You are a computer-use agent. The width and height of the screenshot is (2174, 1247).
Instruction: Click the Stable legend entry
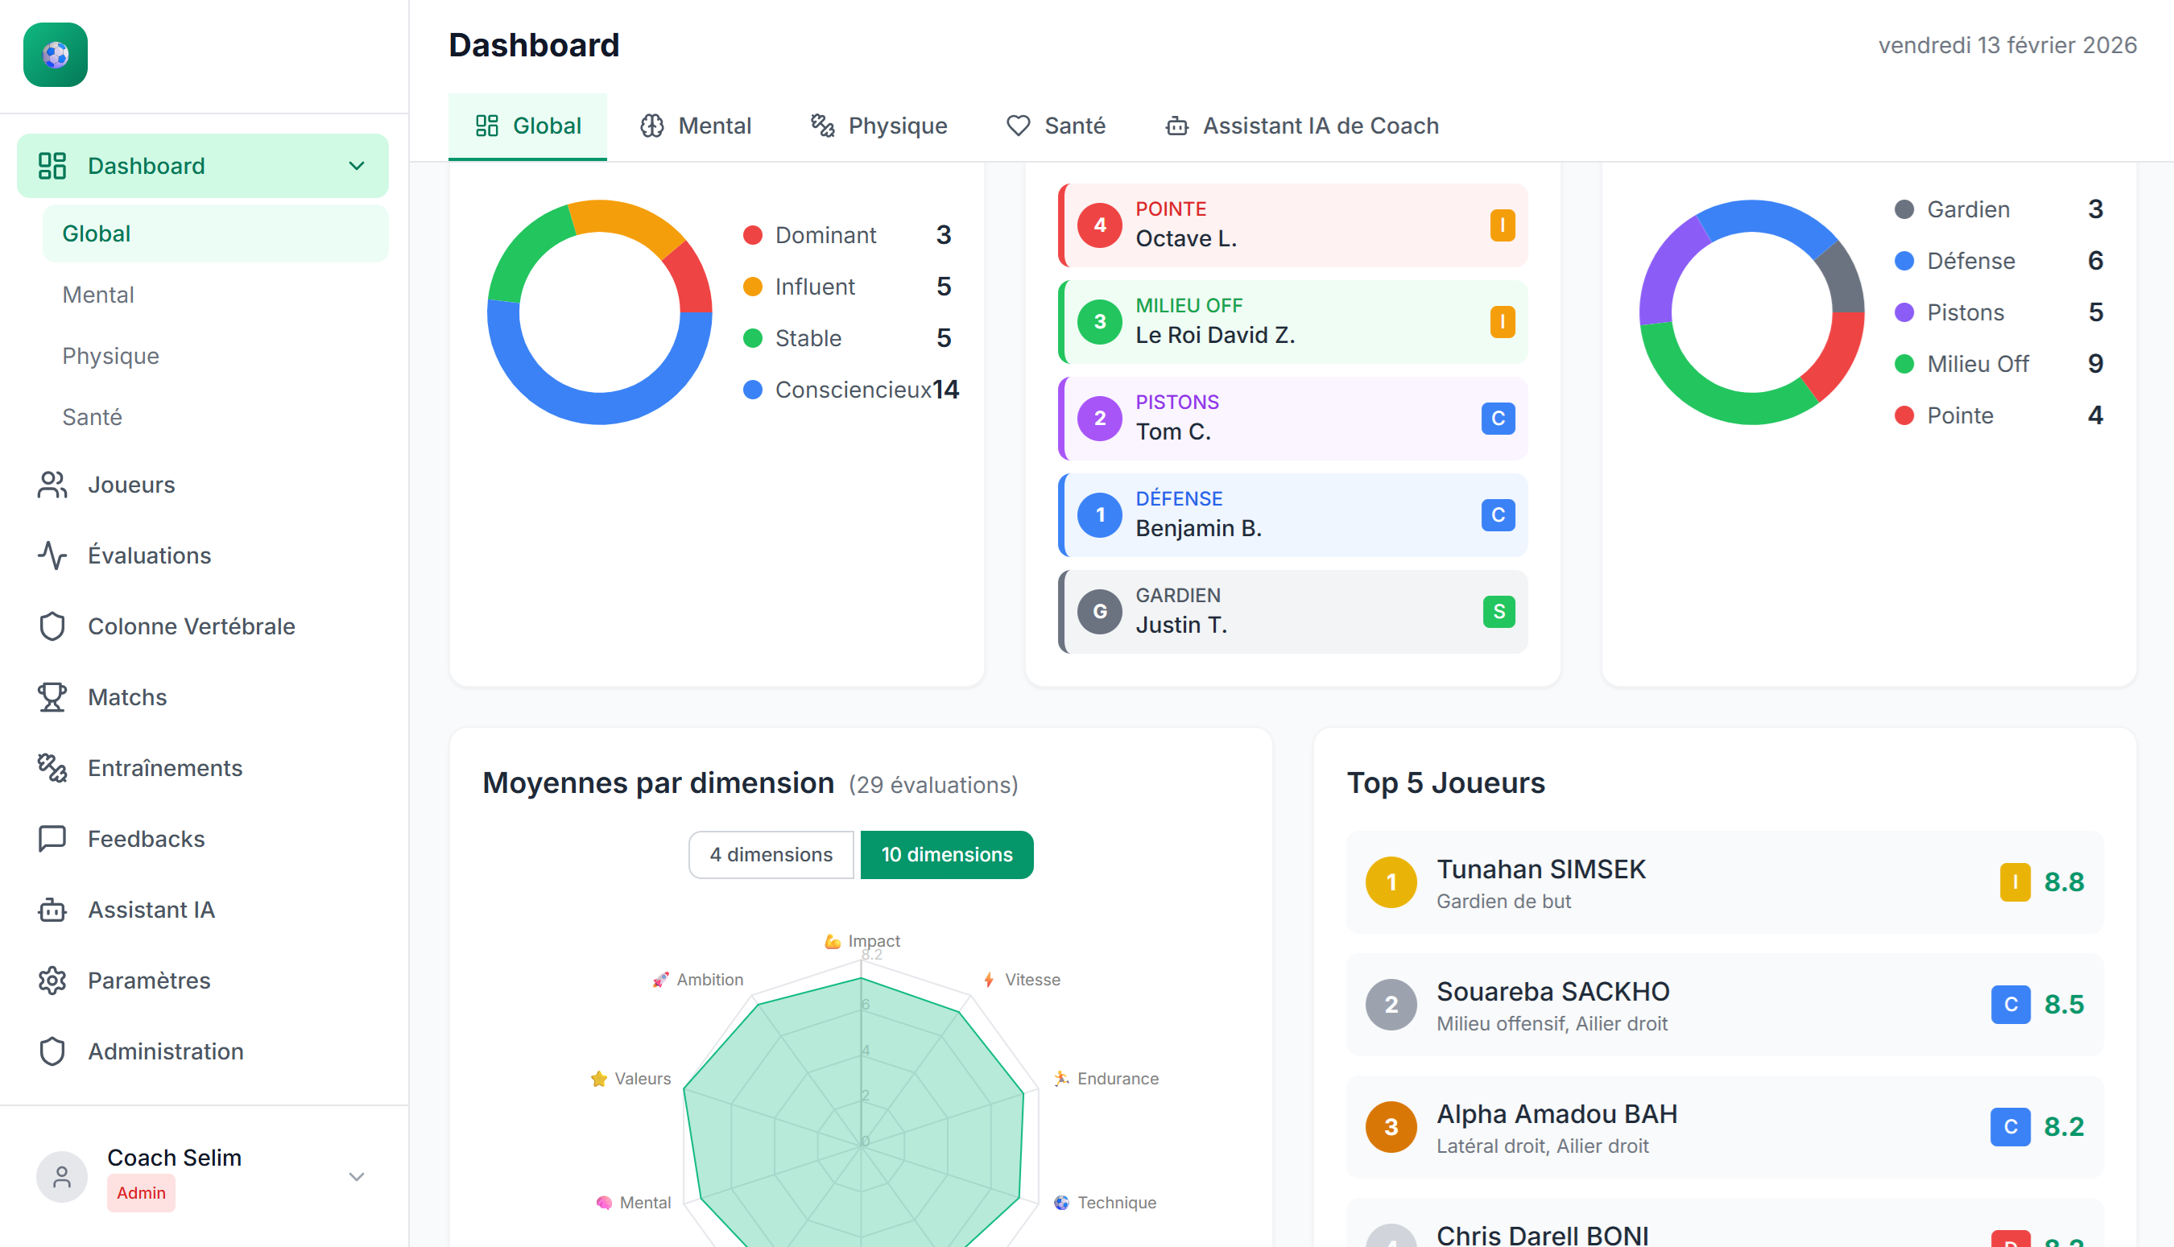[847, 338]
